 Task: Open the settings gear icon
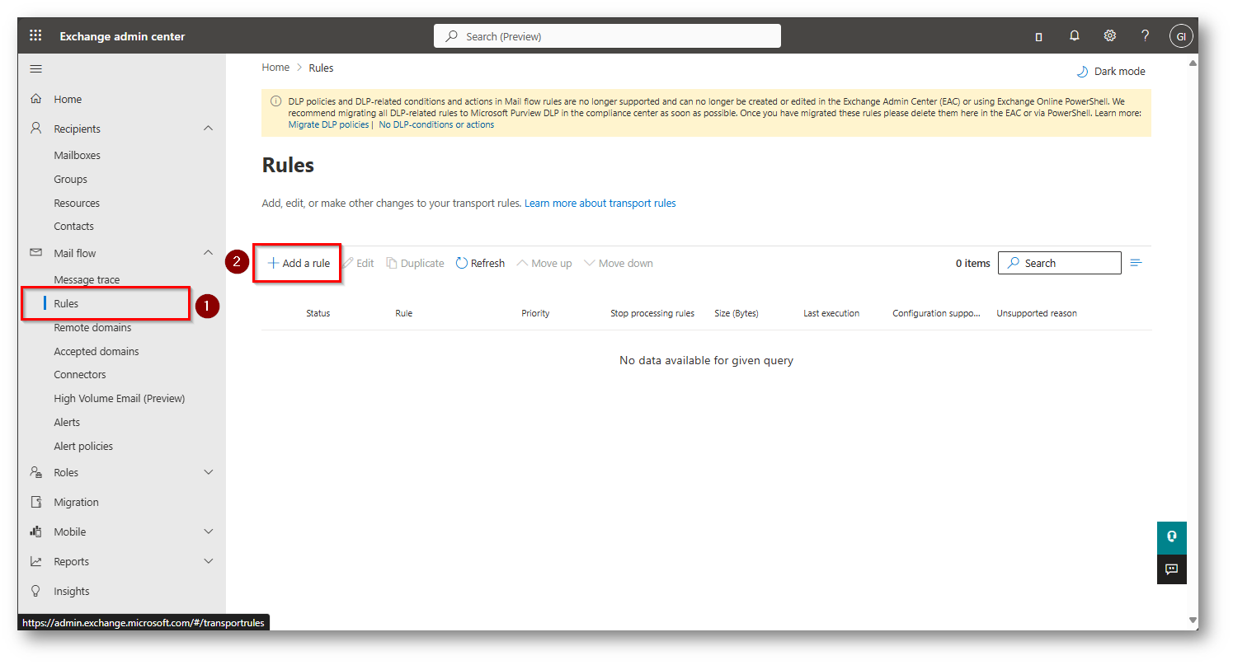click(x=1109, y=35)
